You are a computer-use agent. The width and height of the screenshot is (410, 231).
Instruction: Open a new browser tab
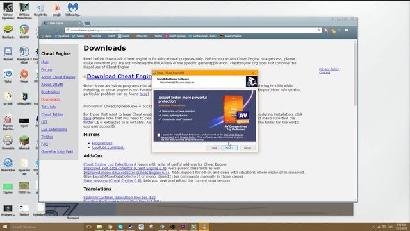coord(88,23)
